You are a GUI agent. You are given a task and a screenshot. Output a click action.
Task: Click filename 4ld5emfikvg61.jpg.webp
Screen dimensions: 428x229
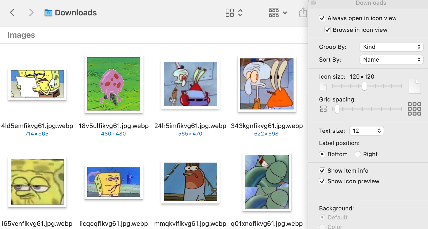coord(37,126)
